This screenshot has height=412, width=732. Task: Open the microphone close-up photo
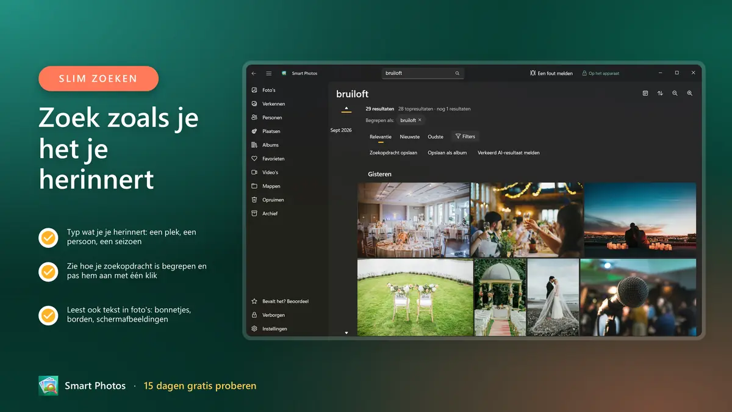pyautogui.click(x=638, y=297)
